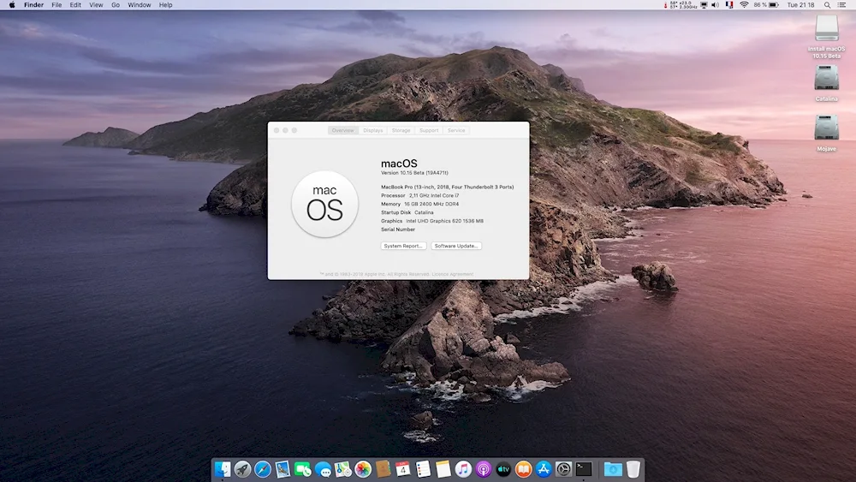
Task: Launch Safari from the Dock
Action: point(263,469)
